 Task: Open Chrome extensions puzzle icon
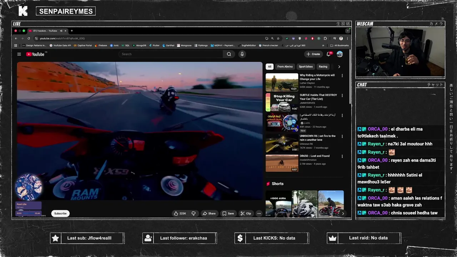coord(325,39)
